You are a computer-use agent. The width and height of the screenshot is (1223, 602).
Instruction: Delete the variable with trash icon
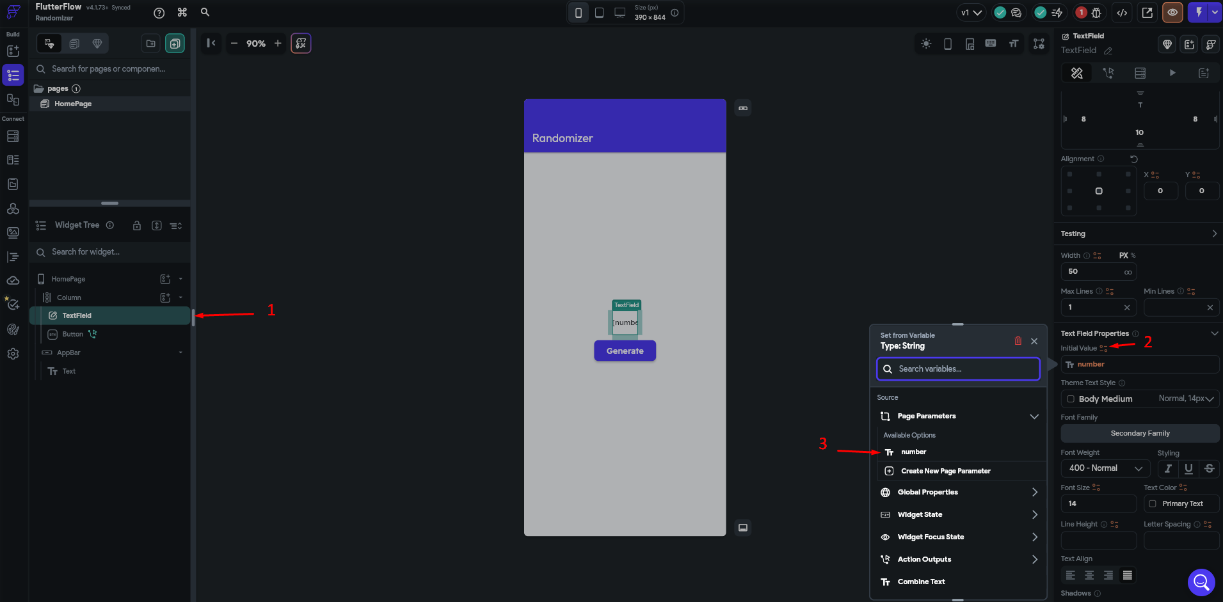(1018, 341)
